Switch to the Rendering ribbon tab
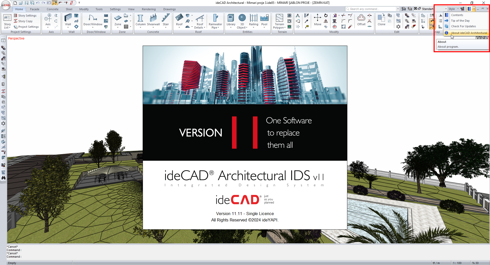 (149, 9)
